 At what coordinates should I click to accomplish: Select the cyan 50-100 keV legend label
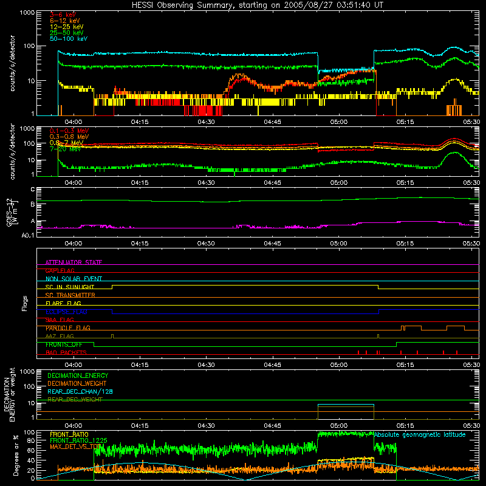[x=69, y=39]
